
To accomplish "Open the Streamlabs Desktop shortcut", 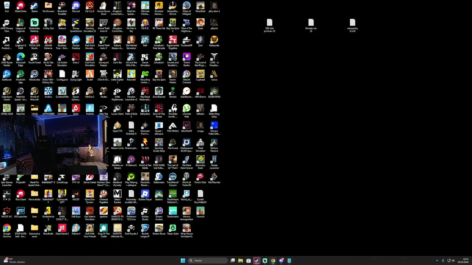I will [x=34, y=25].
